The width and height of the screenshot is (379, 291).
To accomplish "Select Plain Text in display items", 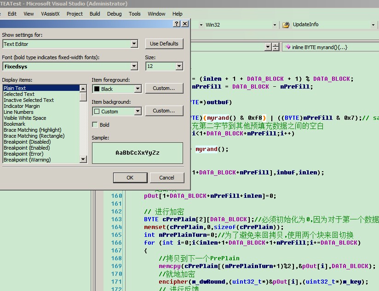I will pos(41,88).
